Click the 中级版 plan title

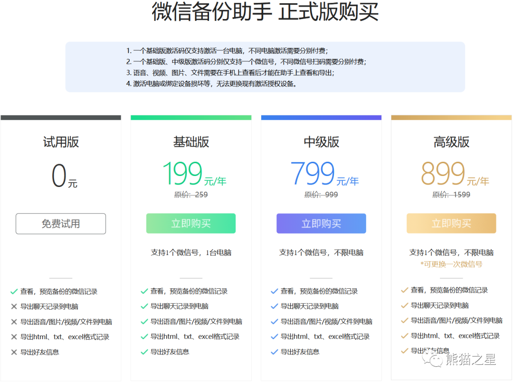pos(321,142)
